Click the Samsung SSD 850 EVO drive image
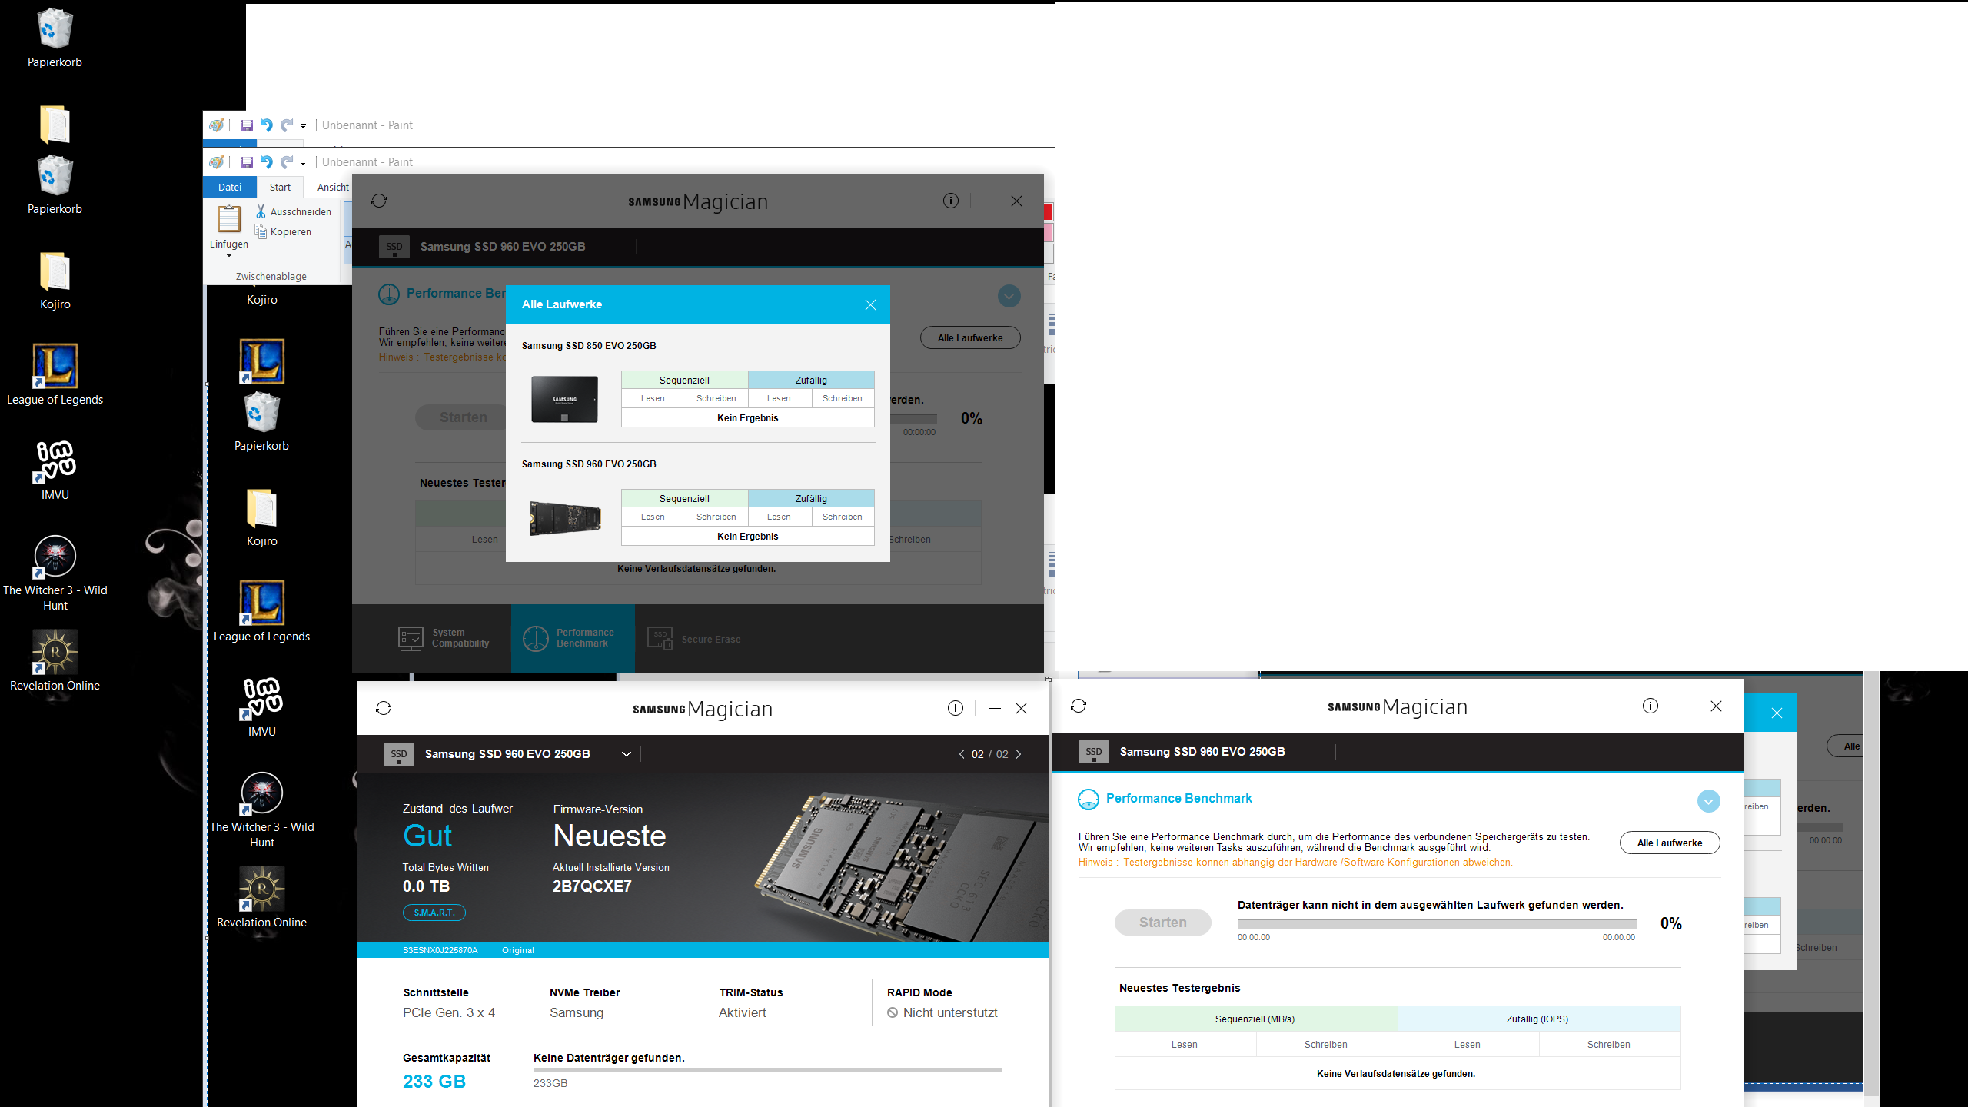 point(564,399)
